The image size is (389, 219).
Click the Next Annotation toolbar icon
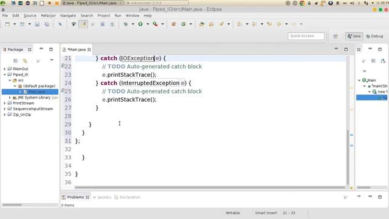(x=239, y=24)
